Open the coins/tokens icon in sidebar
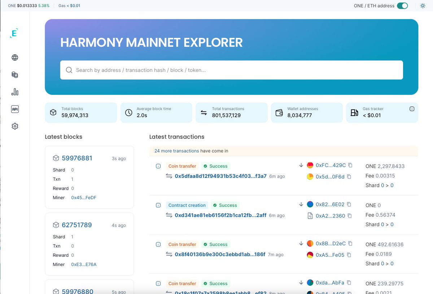This screenshot has width=433, height=294. 15,75
